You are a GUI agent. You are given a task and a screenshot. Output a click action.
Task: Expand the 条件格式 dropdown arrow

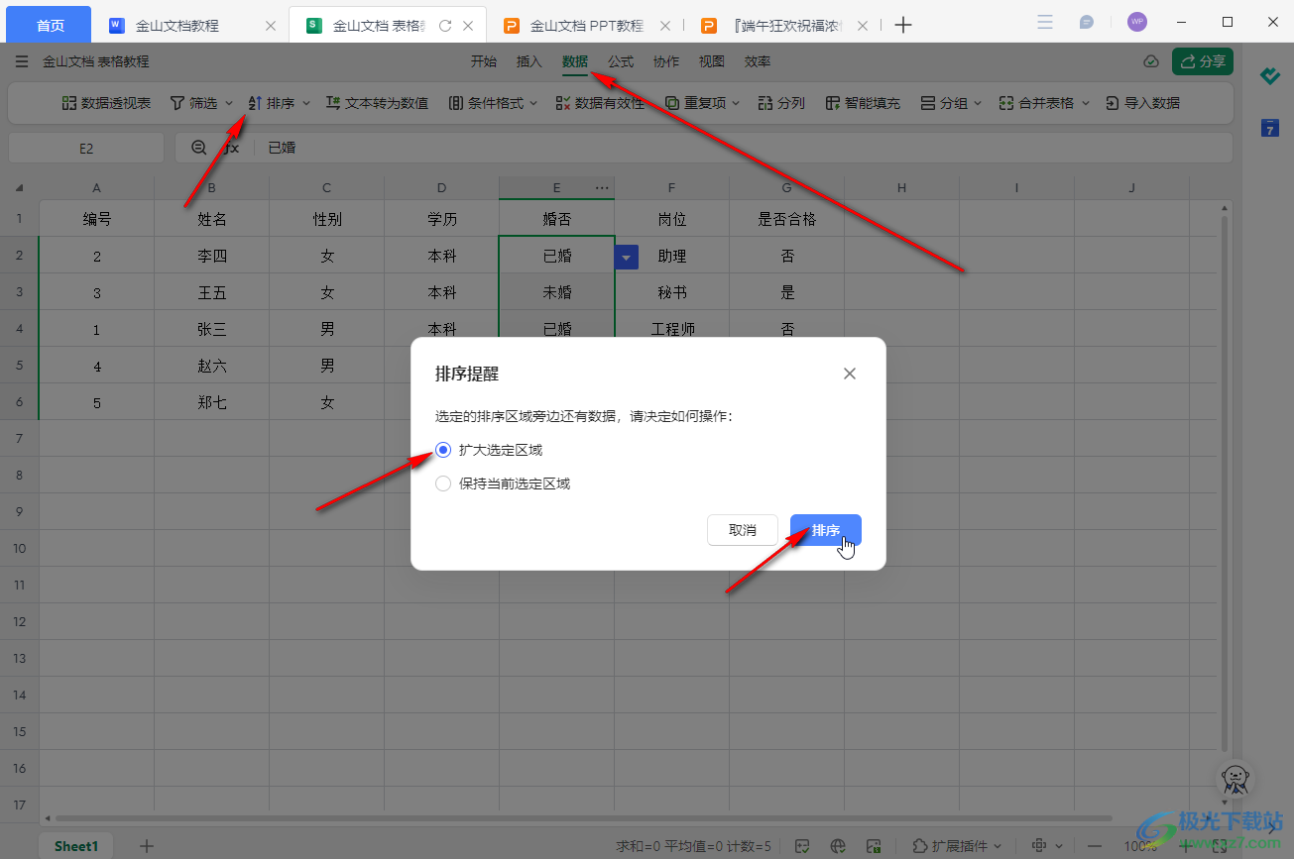[532, 103]
